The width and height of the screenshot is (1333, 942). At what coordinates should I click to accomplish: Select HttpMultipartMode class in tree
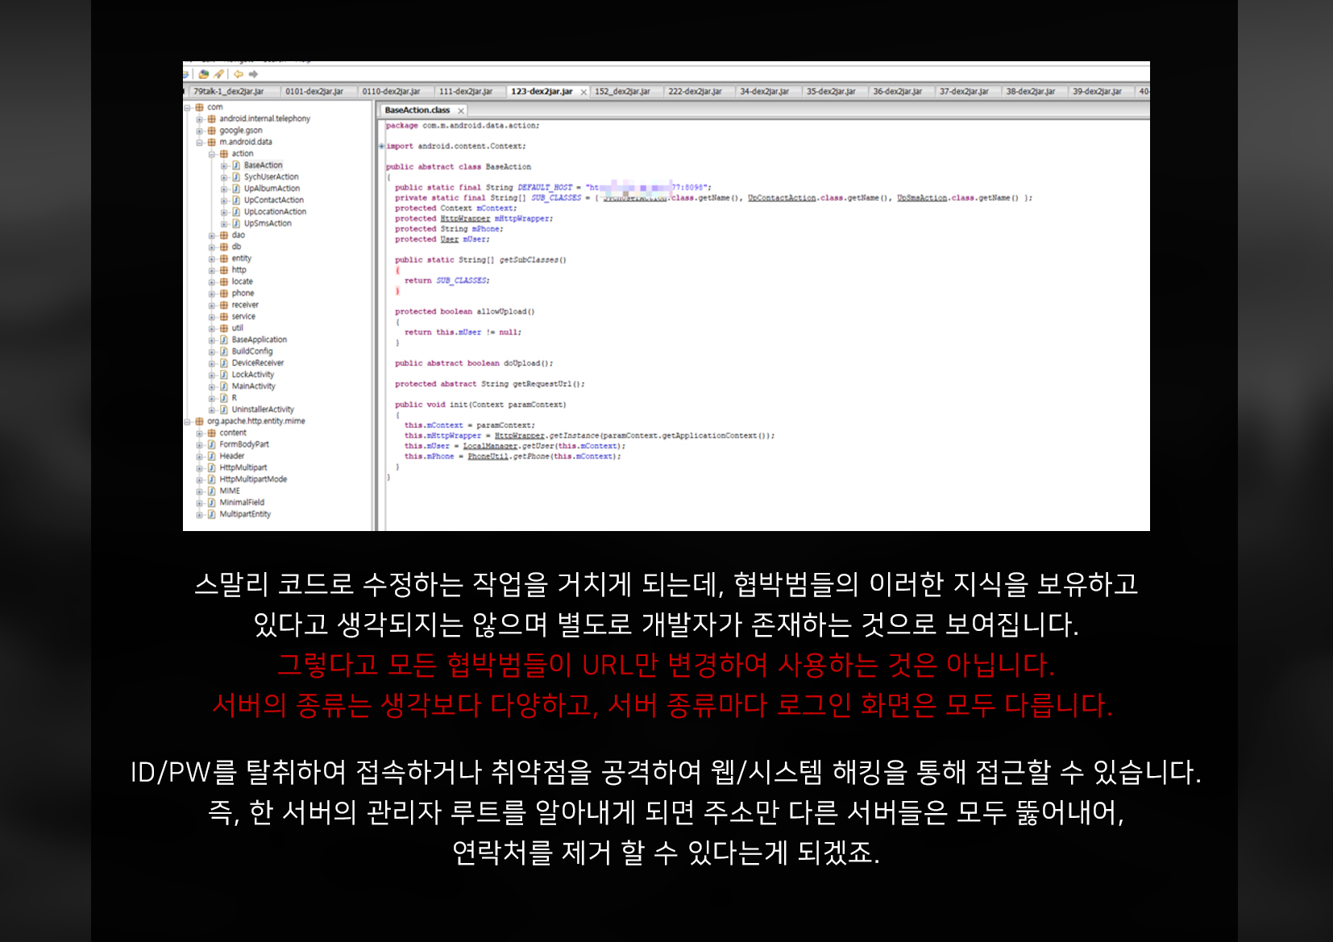coord(254,479)
